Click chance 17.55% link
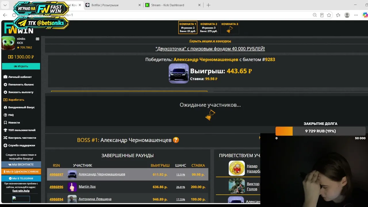Viewport: 368px width, 207px height. point(181,199)
